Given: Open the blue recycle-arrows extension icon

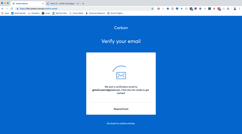Looking at the screenshot, I should [x=228, y=9].
